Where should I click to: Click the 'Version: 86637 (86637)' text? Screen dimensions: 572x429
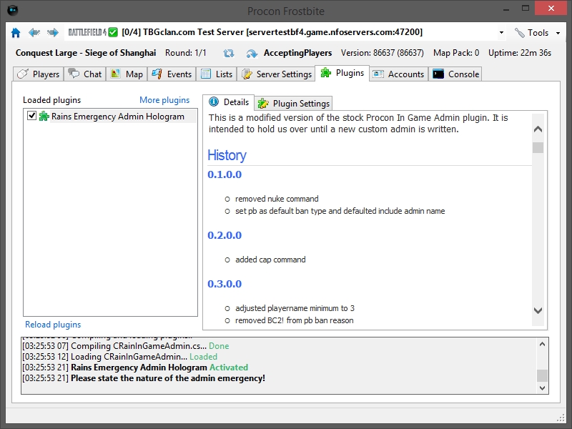pyautogui.click(x=383, y=53)
